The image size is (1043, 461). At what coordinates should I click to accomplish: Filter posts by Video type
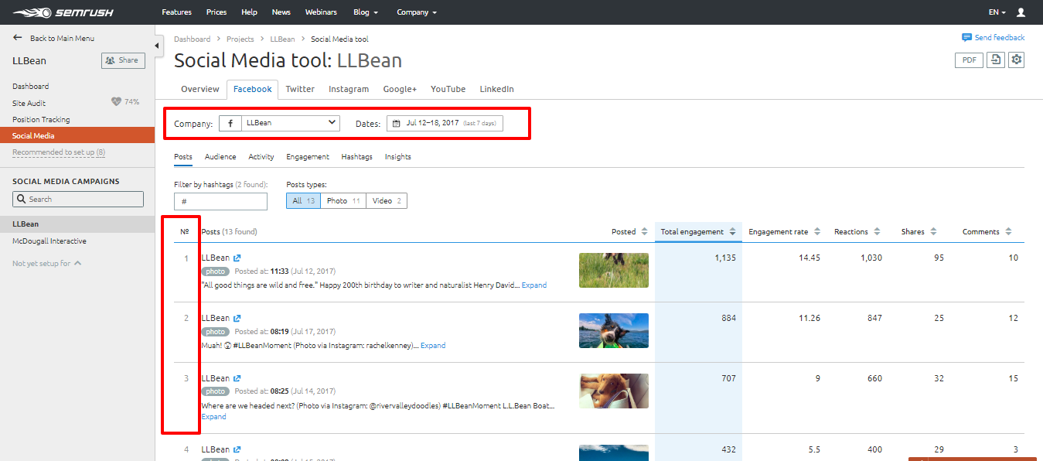[x=387, y=201]
